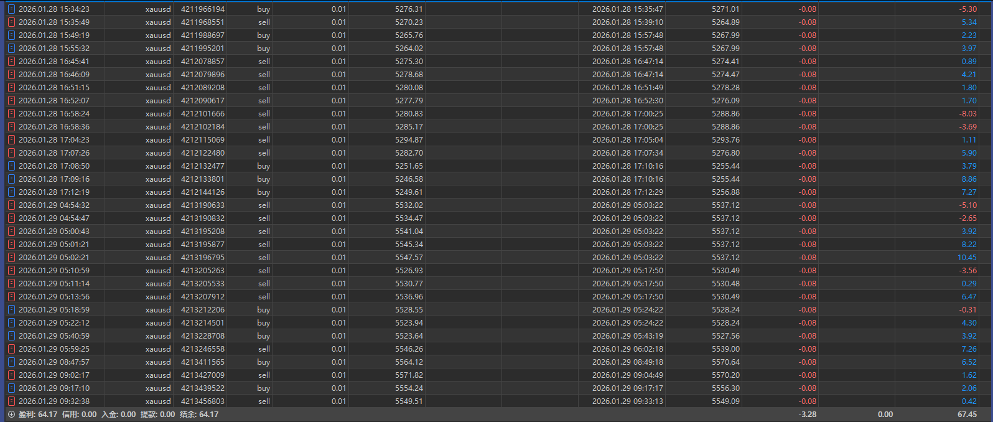
Task: Select close time 2026.01.28 15:35:47
Action: tap(628, 9)
